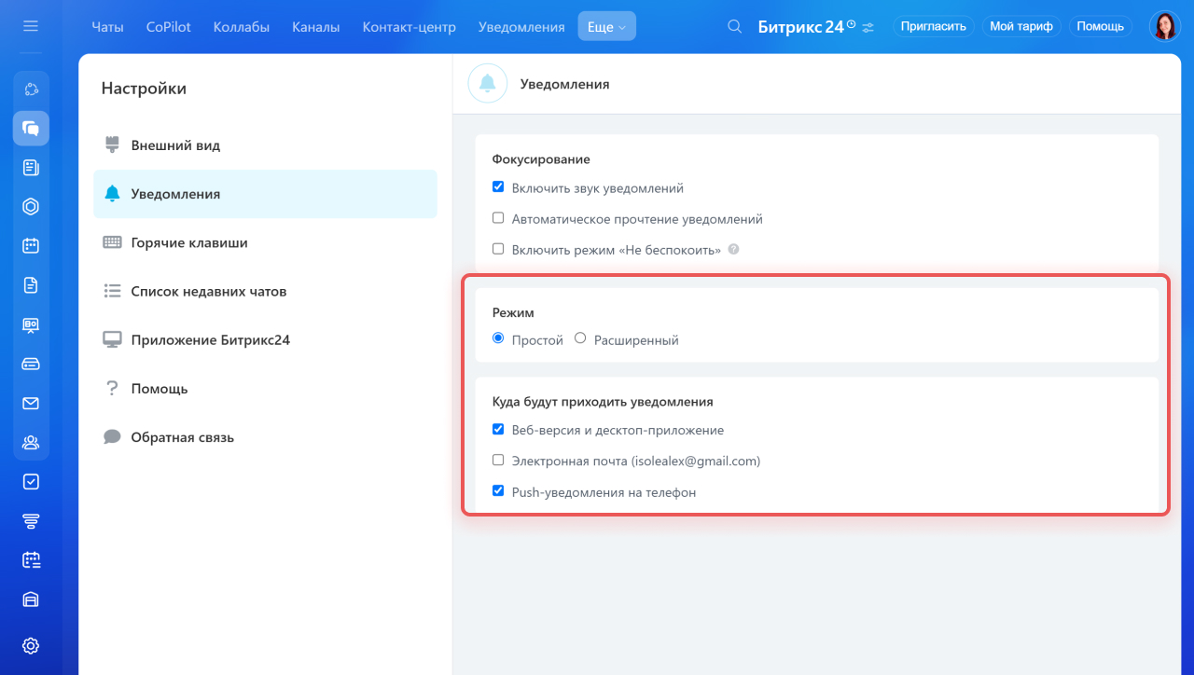Viewport: 1194px width, 675px height.
Task: Switch to the Коллабы tab
Action: (242, 26)
